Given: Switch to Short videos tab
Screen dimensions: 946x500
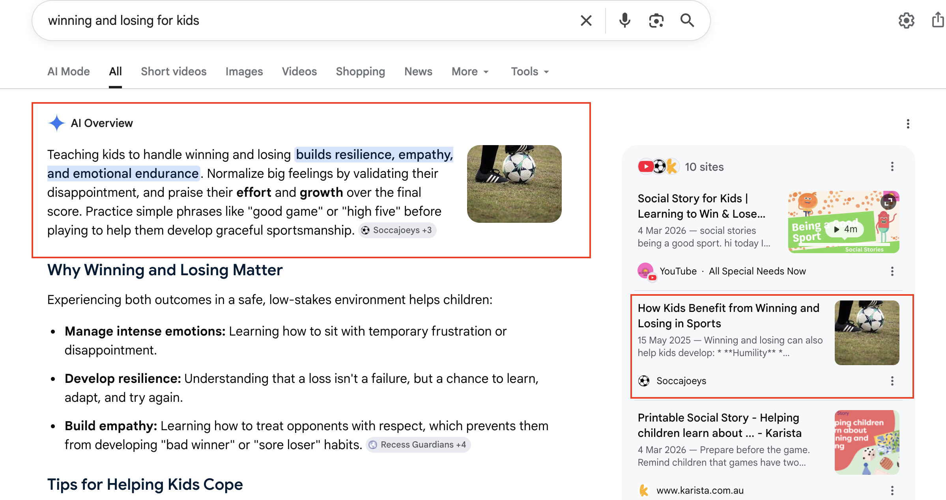Looking at the screenshot, I should click(x=174, y=71).
